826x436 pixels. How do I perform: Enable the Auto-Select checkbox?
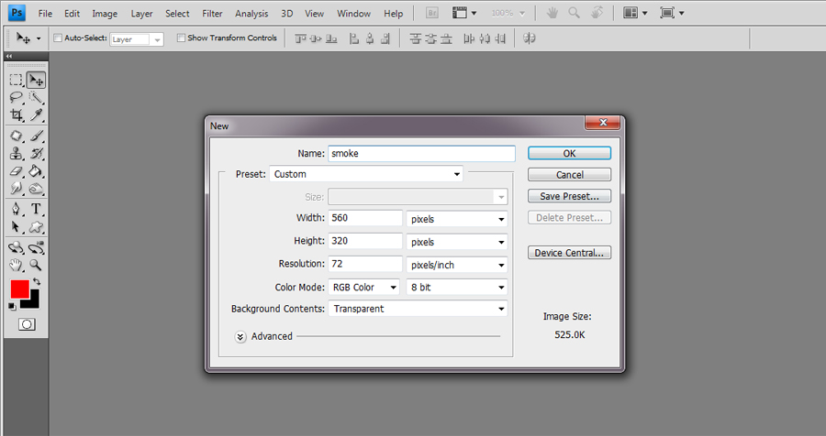click(58, 38)
